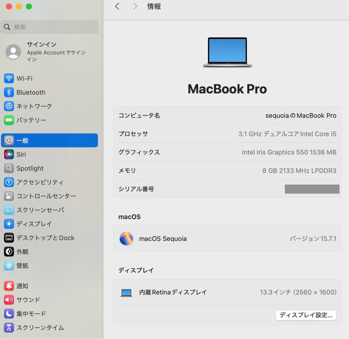Screen dimensions: 349x339
Task: Click the ディスプレイ設定 button
Action: click(x=306, y=315)
